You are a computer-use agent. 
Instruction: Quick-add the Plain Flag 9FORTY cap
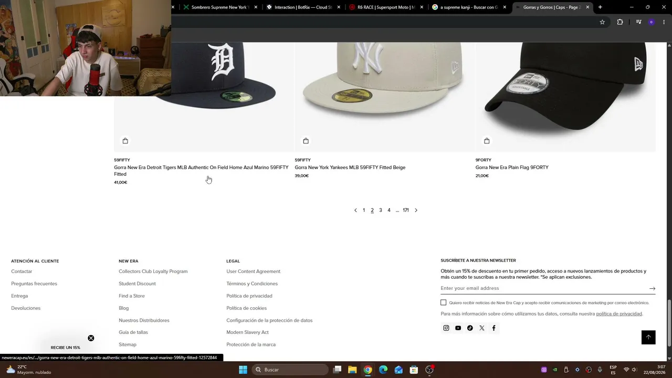(x=487, y=141)
